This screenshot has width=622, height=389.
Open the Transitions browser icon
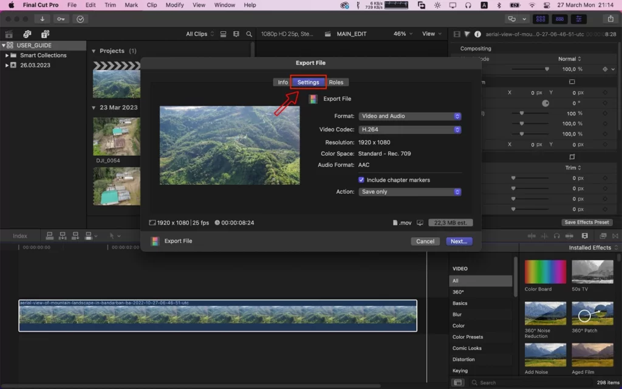coord(615,236)
